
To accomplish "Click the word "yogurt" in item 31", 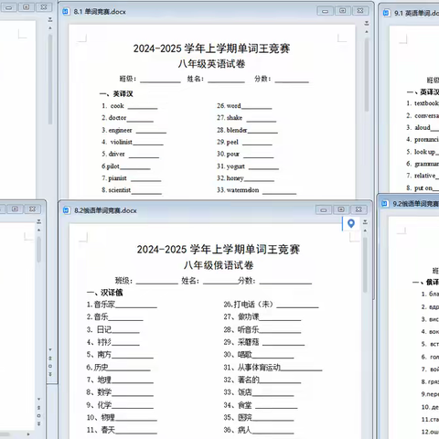I will point(236,166).
